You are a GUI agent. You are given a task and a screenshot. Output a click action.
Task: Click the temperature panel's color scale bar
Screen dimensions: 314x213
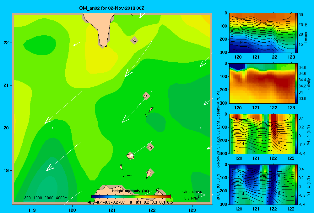[296, 33]
